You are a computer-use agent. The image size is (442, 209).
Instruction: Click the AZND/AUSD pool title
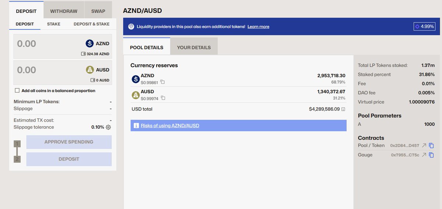coord(143,11)
